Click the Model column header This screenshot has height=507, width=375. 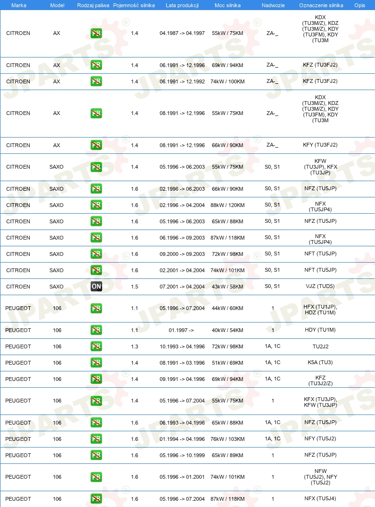coord(57,5)
